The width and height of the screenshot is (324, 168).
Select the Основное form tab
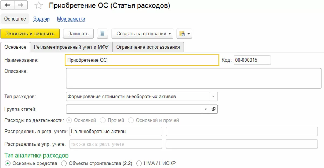coord(15,47)
